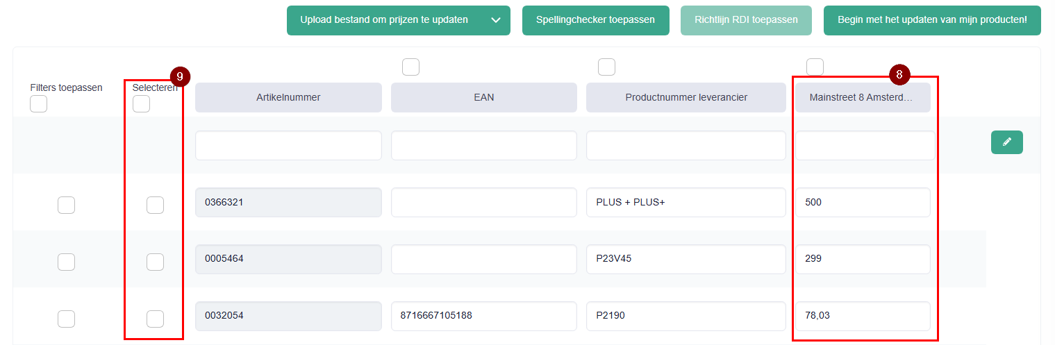Click the Artikelnummer column header
This screenshot has width=1055, height=345.
(288, 98)
